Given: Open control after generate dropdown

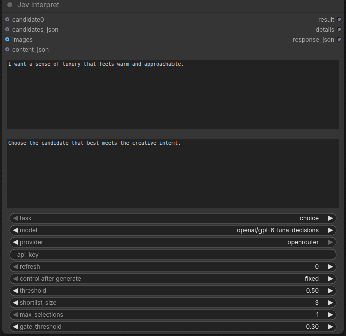Looking at the screenshot, I should click(173, 279).
